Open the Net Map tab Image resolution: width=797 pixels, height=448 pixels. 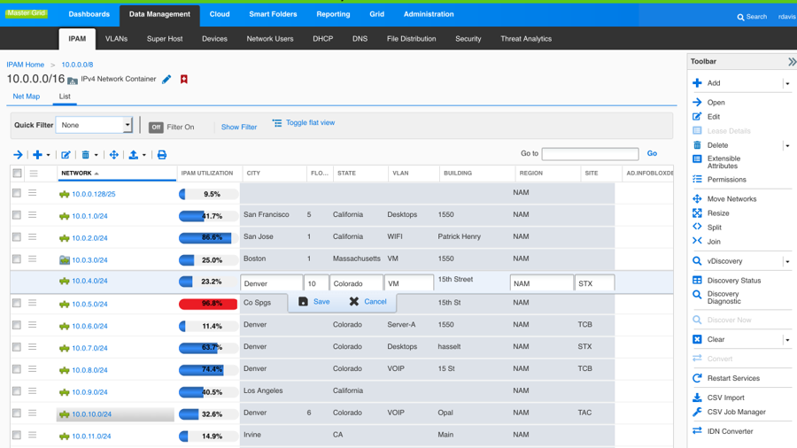[x=27, y=97]
